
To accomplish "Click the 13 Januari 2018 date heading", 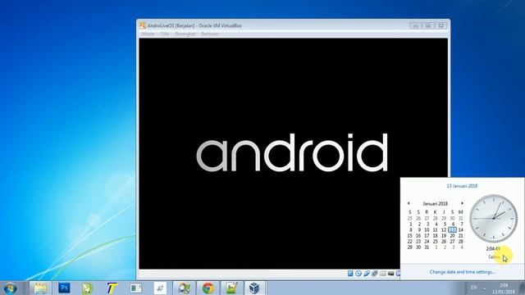I will (462, 186).
